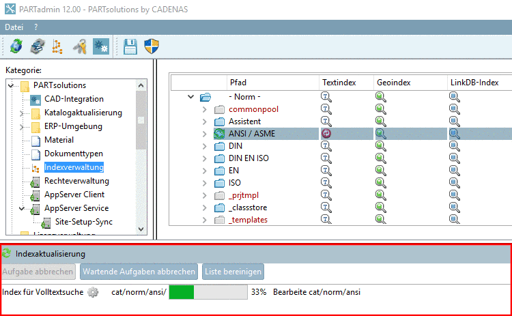Select Dokumenttypen in category tree
Screen dimensions: 512x316
[74, 154]
